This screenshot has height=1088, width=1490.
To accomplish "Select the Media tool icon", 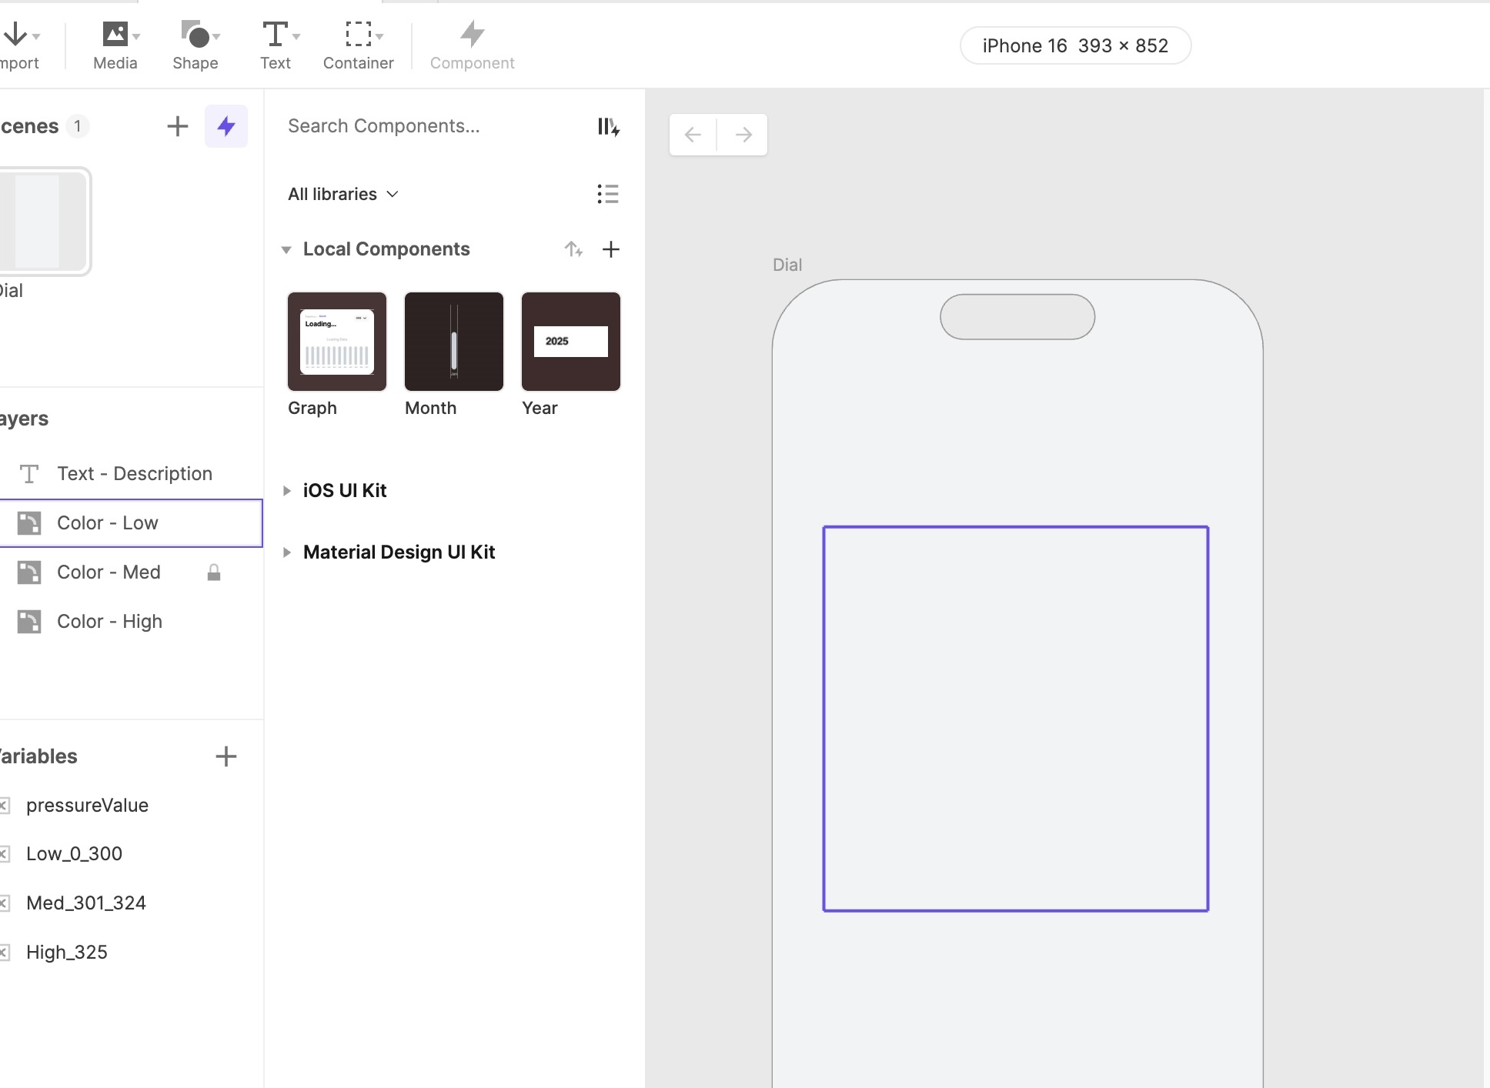I will pyautogui.click(x=115, y=35).
